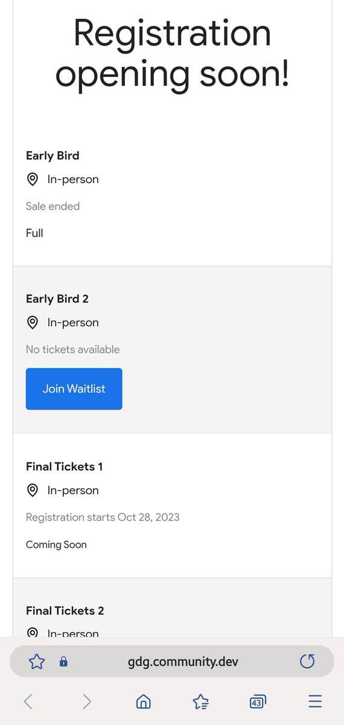This screenshot has height=725, width=344.
Task: Tap the Join Waitlist button
Action: 74,389
